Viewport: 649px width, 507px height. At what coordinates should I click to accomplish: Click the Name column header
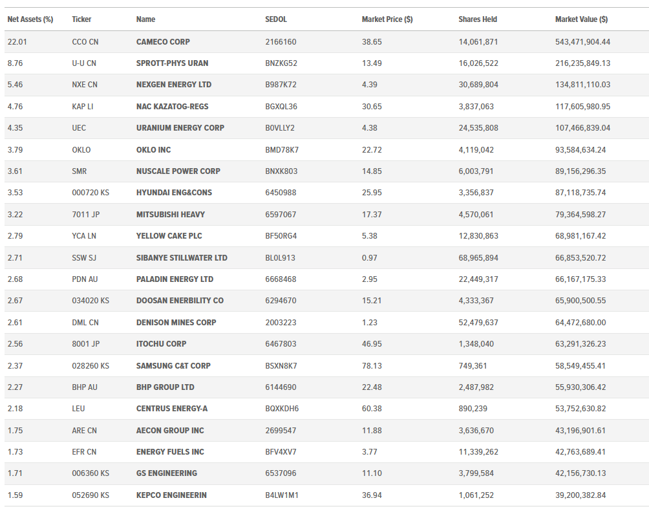pyautogui.click(x=145, y=19)
